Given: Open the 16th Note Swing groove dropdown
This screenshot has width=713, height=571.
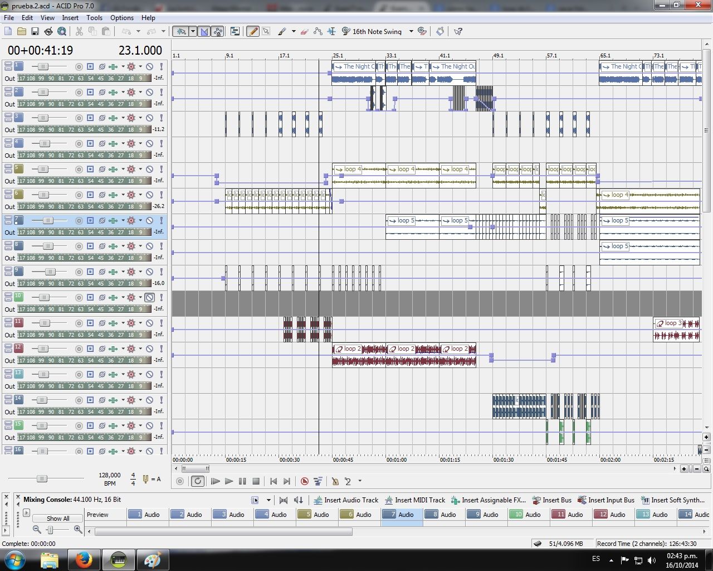Looking at the screenshot, I should tap(411, 32).
